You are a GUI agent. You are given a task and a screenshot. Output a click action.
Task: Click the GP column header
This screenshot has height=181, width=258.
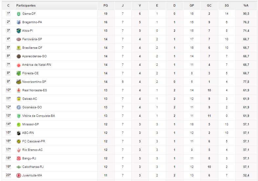[192, 6]
